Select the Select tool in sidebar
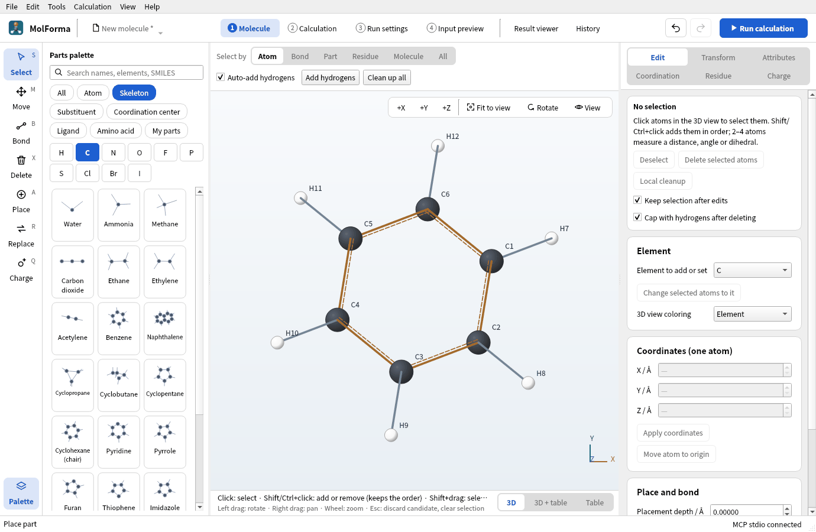 [x=21, y=64]
